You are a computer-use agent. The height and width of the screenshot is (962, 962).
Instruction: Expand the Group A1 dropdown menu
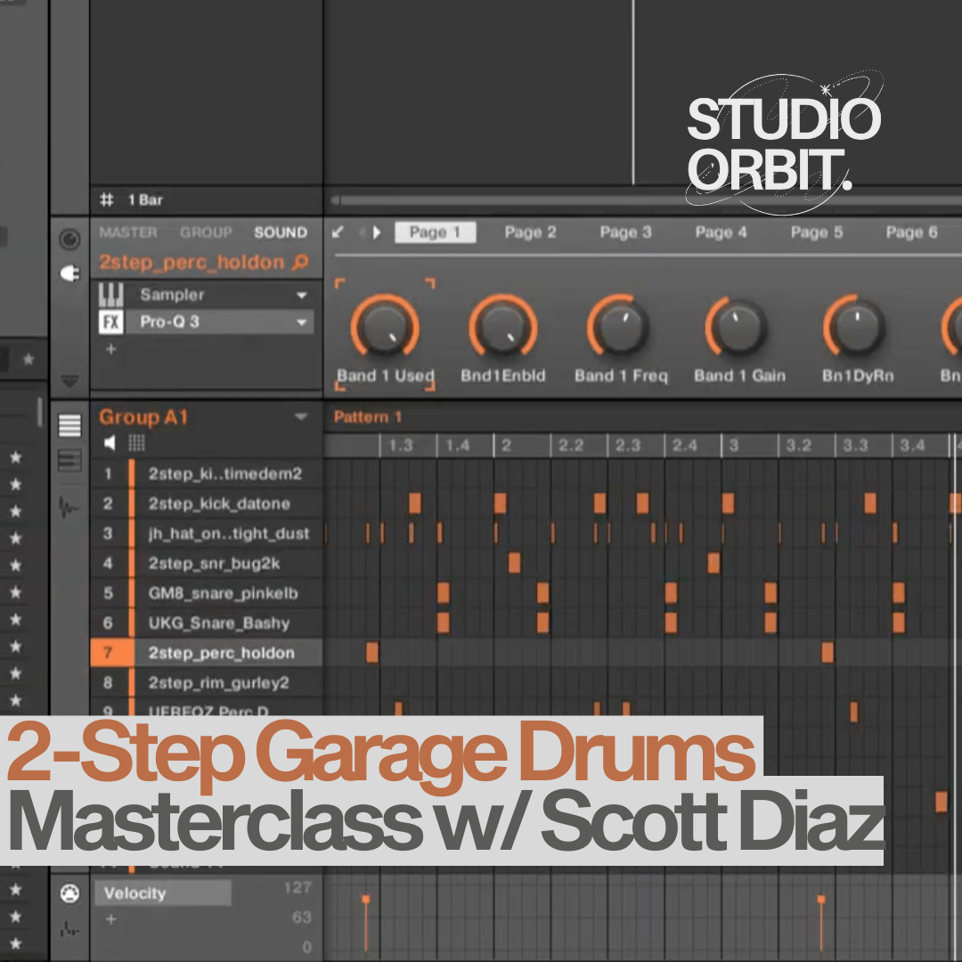click(x=299, y=416)
